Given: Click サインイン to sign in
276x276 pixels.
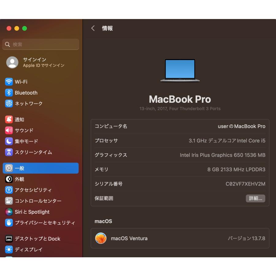Looking at the screenshot, I should [34, 59].
